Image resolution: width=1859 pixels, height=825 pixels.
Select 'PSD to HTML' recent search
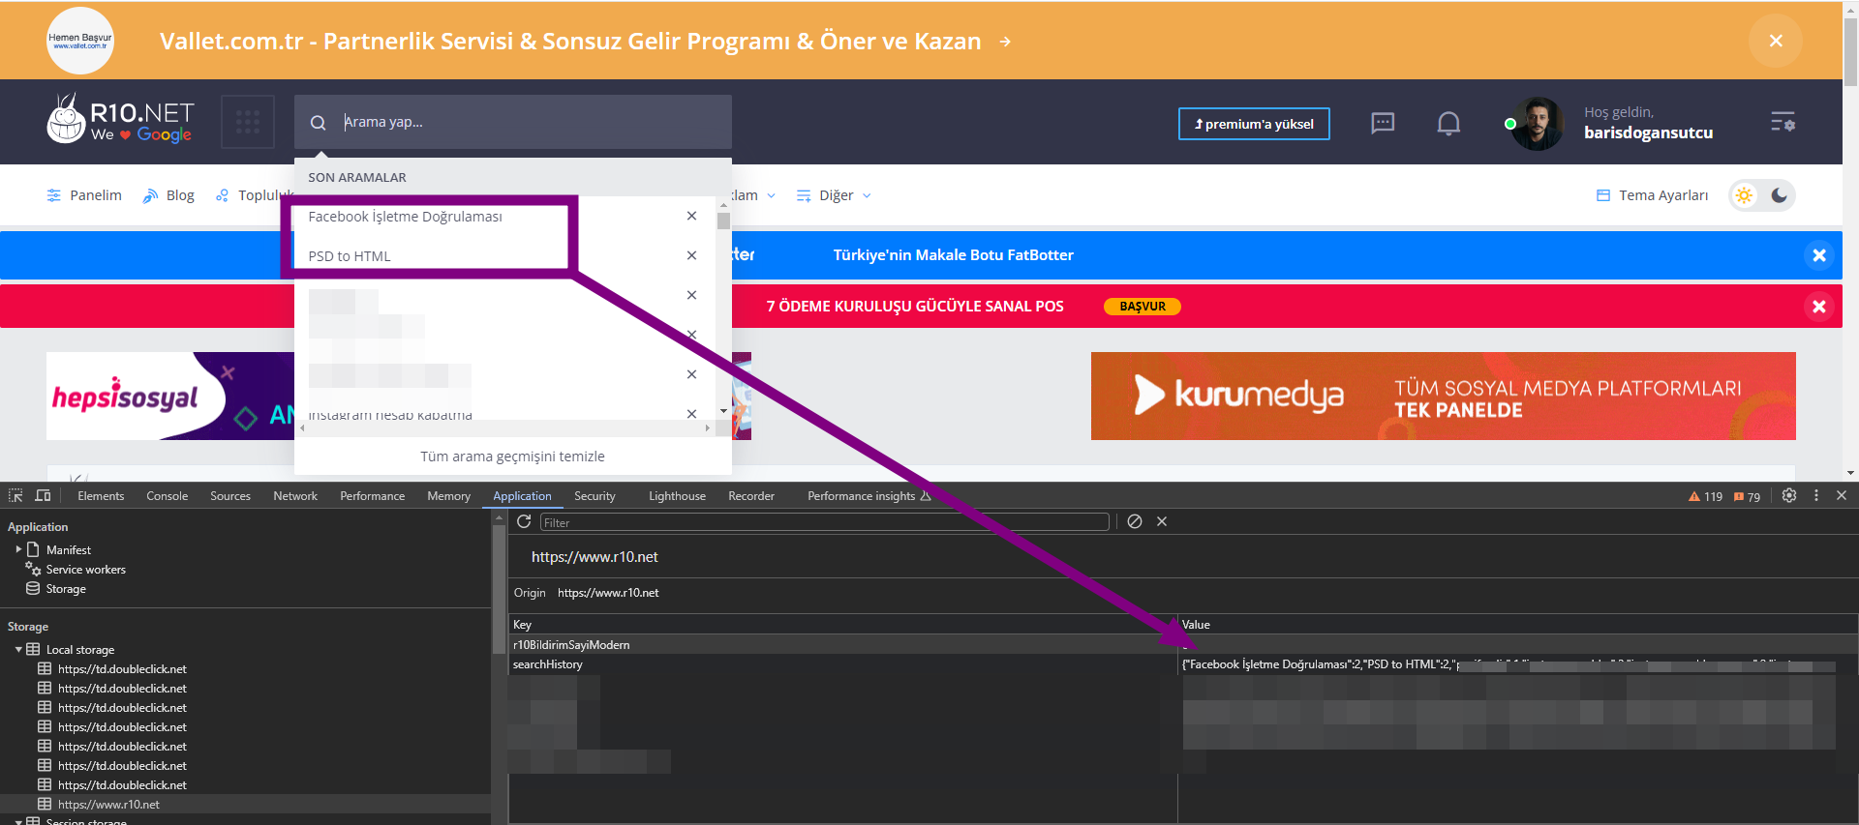pos(350,256)
